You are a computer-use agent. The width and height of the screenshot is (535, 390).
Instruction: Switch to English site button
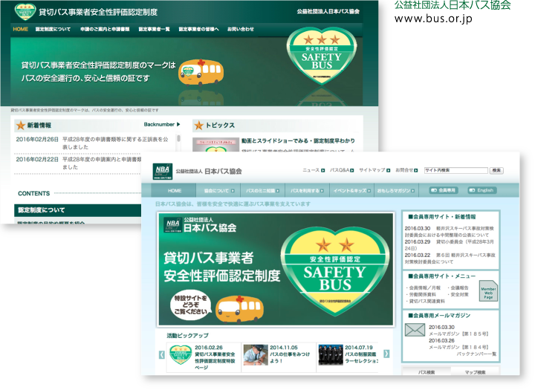click(481, 190)
